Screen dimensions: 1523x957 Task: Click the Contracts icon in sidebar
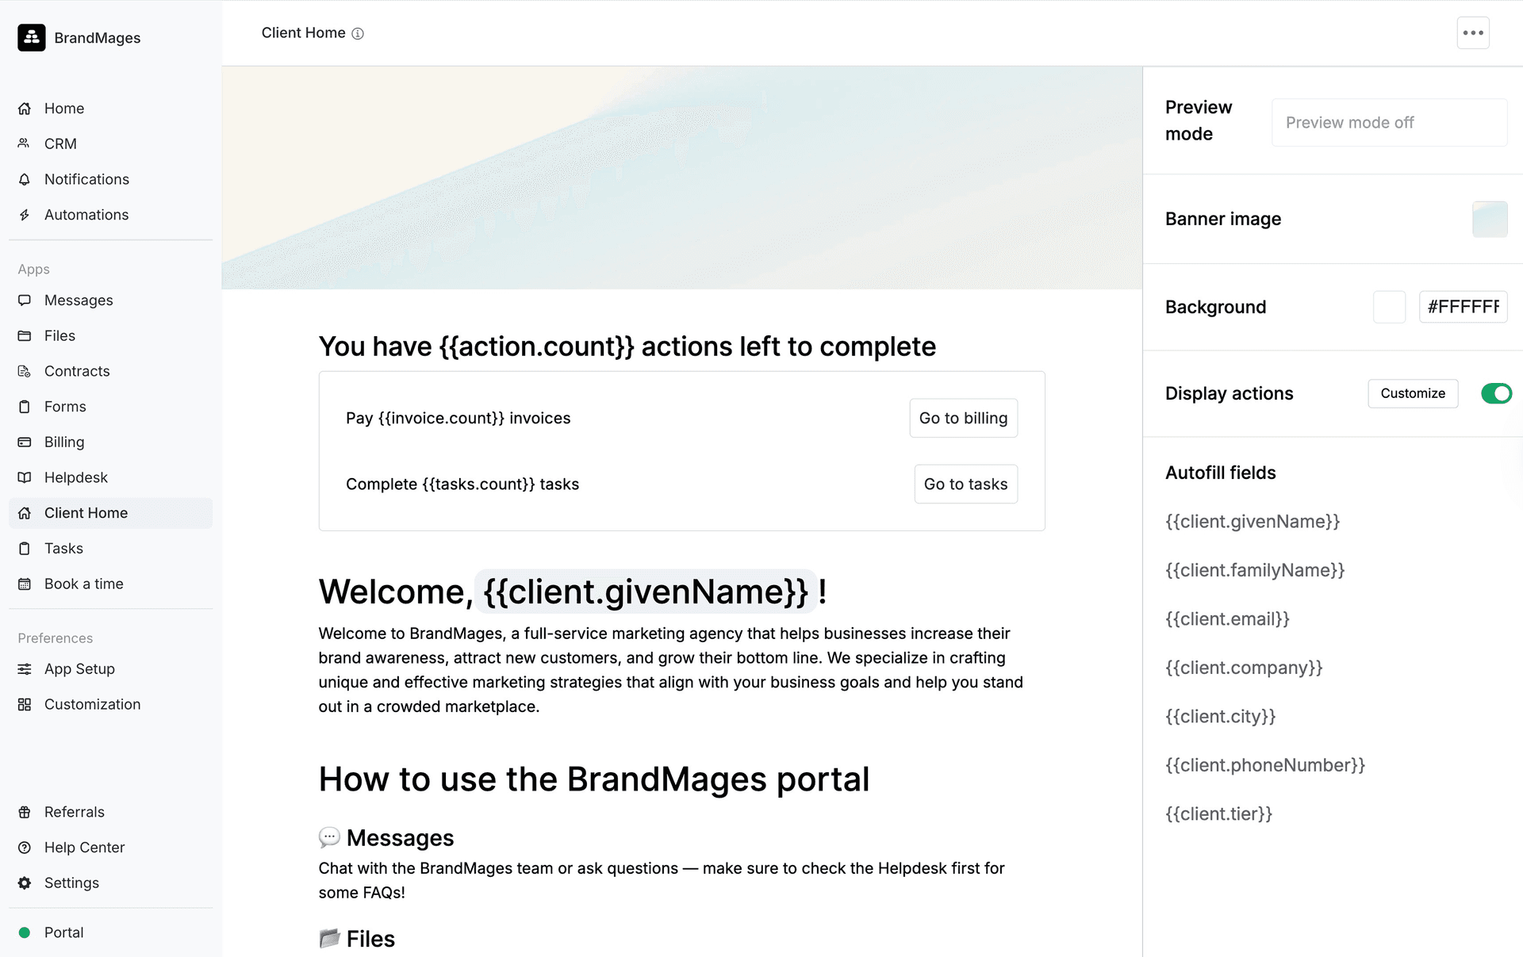[25, 371]
